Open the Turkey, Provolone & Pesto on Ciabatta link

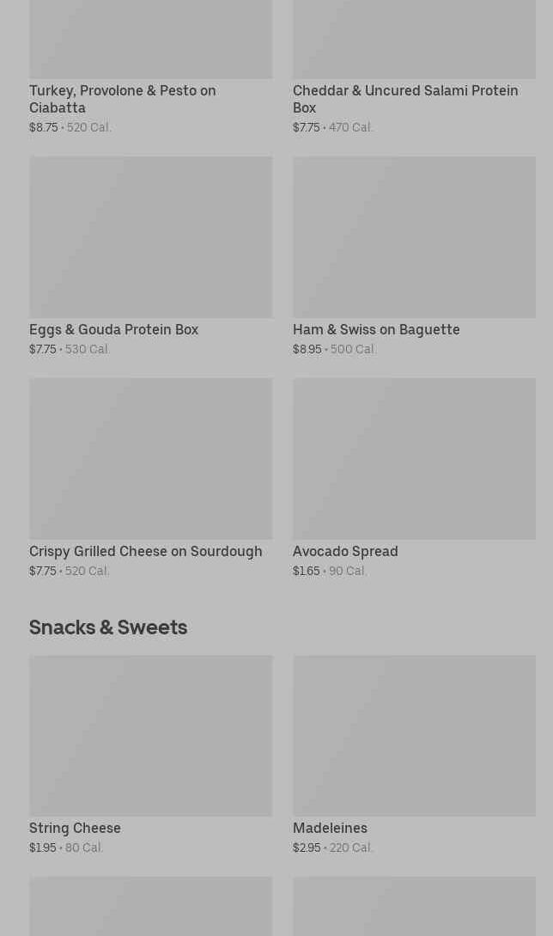pyautogui.click(x=122, y=99)
